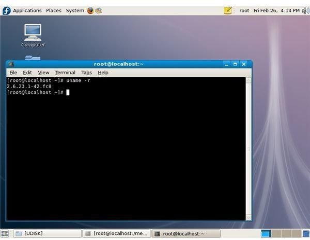Click at the terminal prompt cursor
This screenshot has height=240, width=310.
(68, 92)
